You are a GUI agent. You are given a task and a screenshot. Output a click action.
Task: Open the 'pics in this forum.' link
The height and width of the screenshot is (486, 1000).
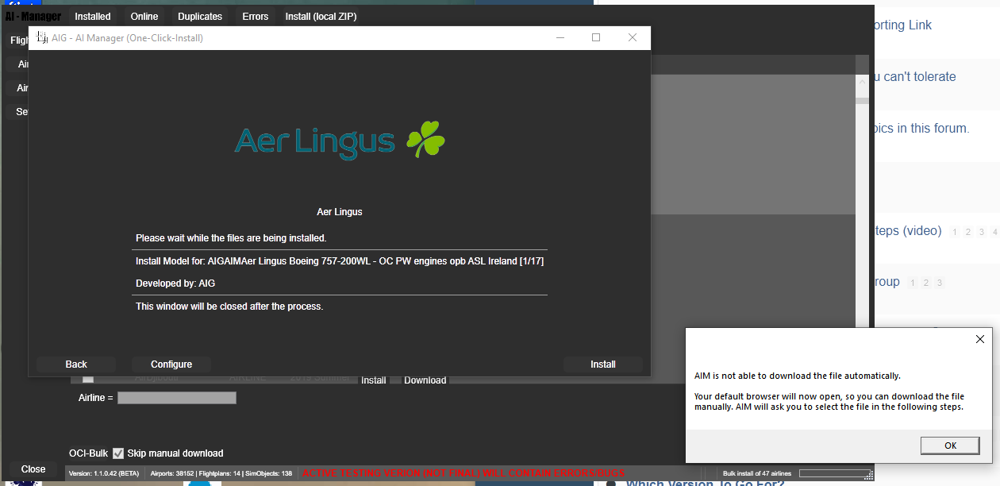[x=921, y=129]
